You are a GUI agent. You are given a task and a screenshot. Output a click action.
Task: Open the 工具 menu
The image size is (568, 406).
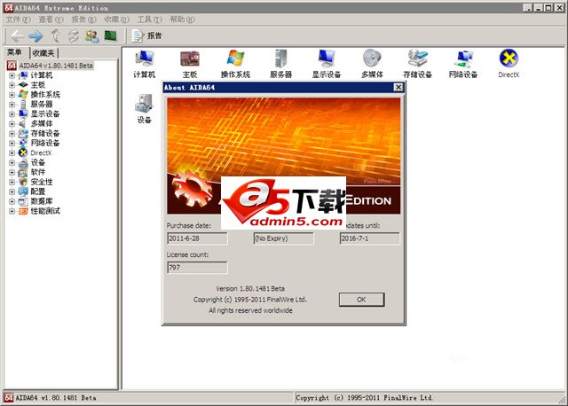pyautogui.click(x=149, y=20)
